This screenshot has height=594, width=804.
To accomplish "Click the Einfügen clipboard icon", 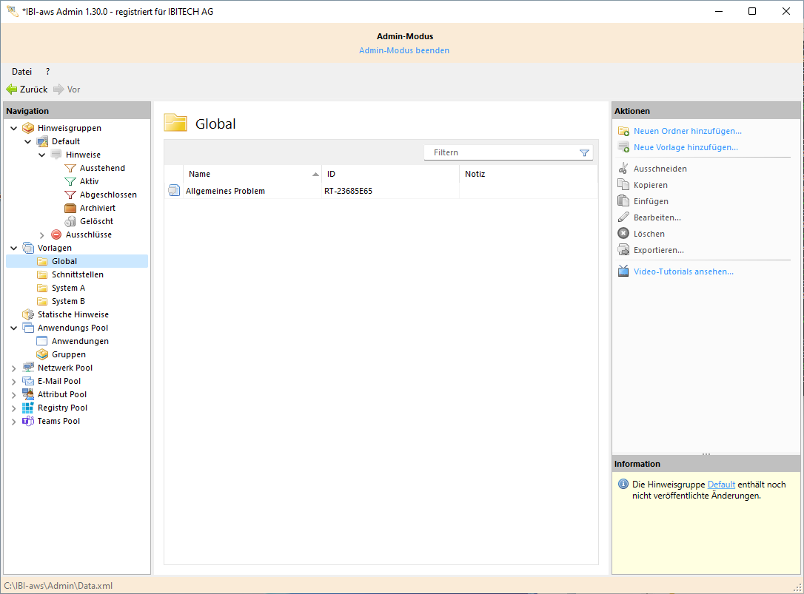I will coord(623,201).
